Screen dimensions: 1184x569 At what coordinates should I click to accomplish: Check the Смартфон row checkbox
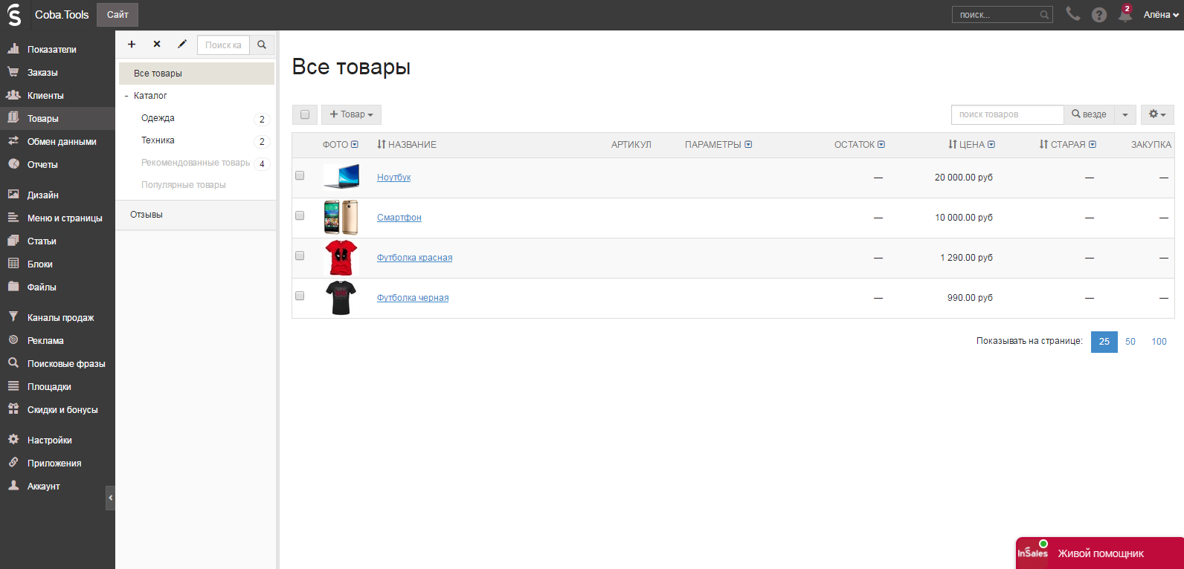click(300, 216)
